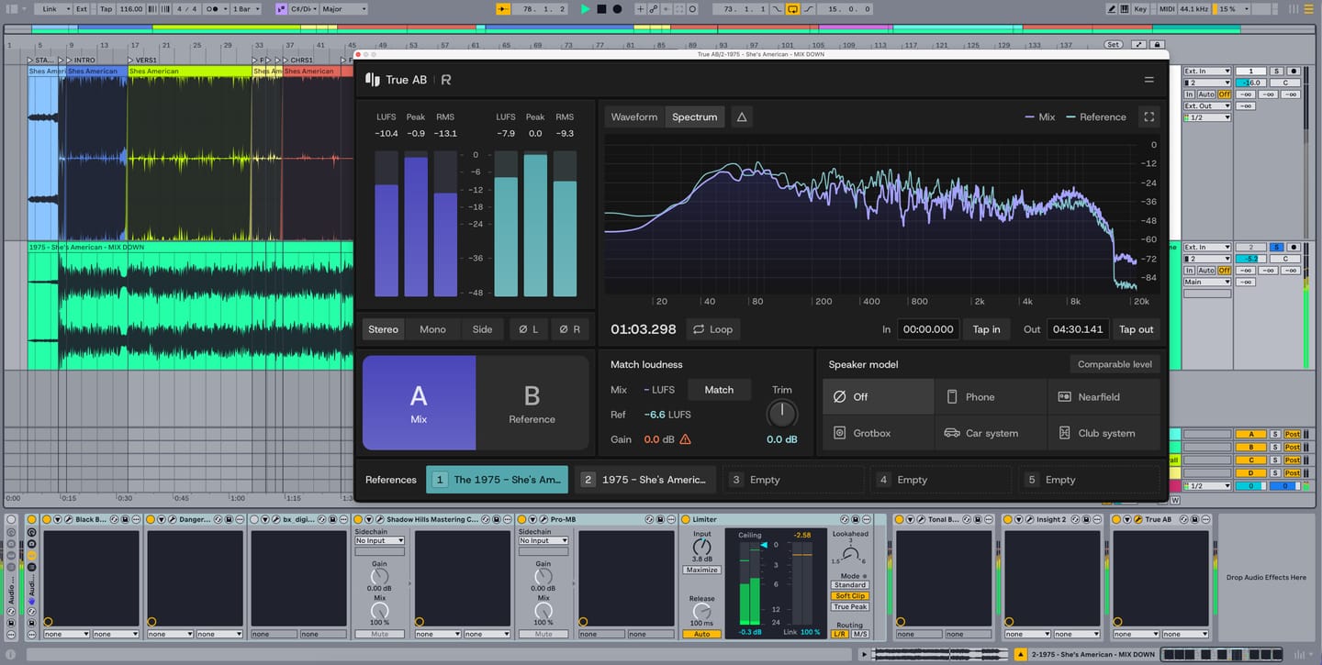Select the Mono listening mode
Image resolution: width=1322 pixels, height=665 pixels.
[x=432, y=329]
